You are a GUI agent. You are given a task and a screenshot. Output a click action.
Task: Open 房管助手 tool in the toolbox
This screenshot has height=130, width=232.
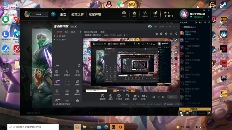point(67,73)
